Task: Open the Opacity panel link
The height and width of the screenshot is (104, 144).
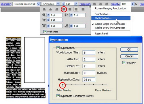Action: [115, 4]
